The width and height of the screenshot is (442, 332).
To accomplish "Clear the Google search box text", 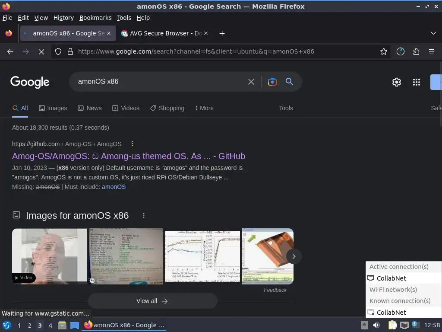I will click(x=251, y=82).
